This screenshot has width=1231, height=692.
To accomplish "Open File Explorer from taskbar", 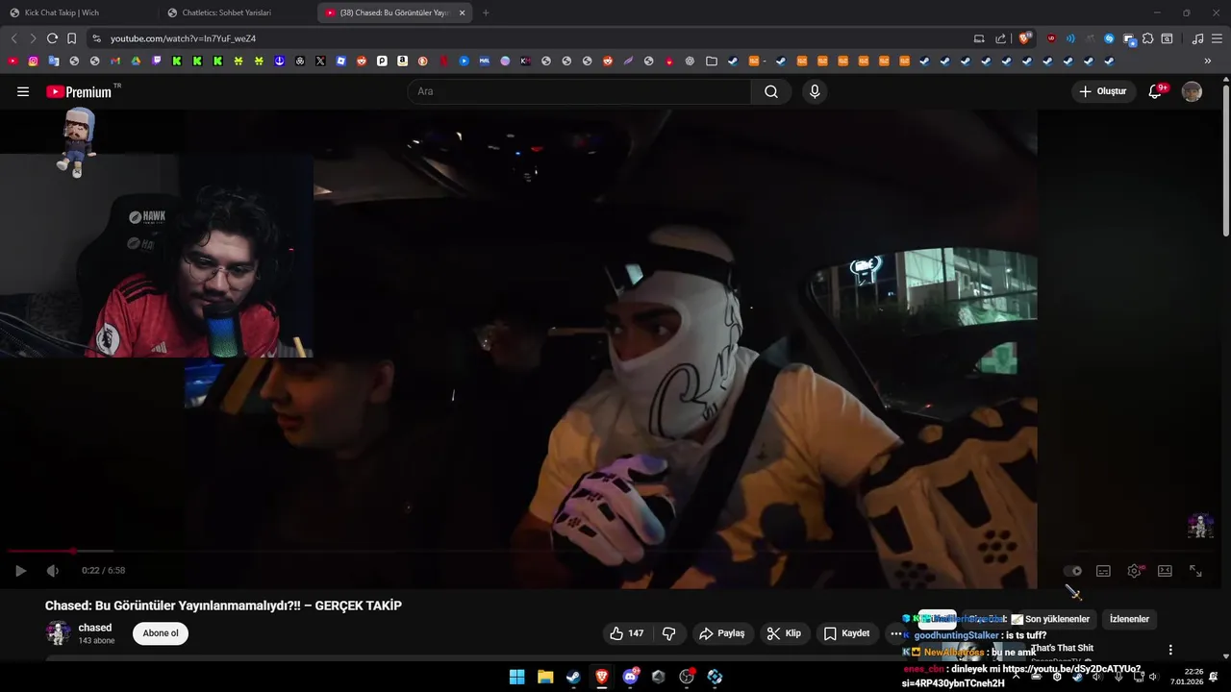I will click(545, 677).
